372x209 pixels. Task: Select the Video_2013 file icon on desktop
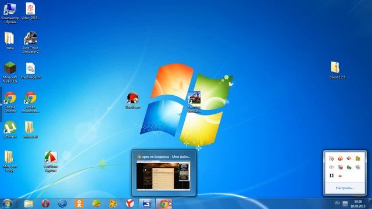click(30, 11)
